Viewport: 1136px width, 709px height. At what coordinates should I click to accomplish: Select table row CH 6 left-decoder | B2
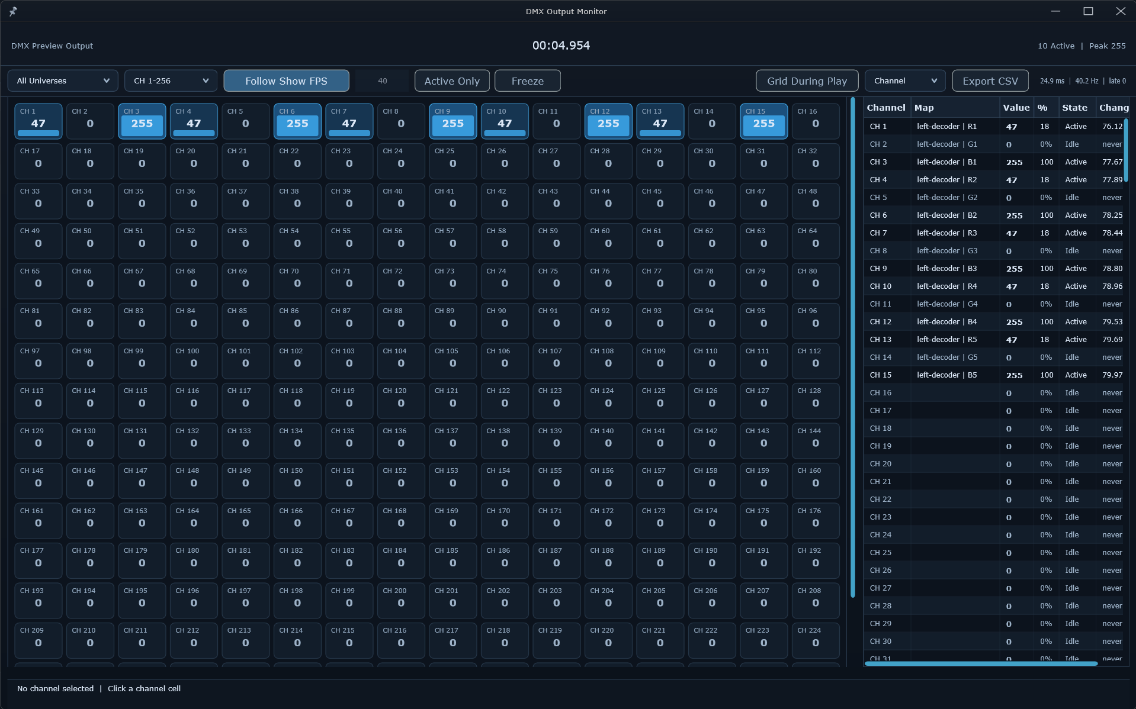pos(994,215)
